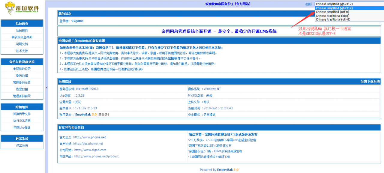
Task: Click the 备份与恢复数据库 sidebar group header
Action: point(22,62)
